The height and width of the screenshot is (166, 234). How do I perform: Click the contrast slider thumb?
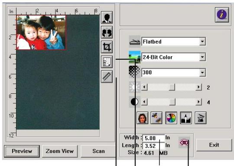[172, 102]
